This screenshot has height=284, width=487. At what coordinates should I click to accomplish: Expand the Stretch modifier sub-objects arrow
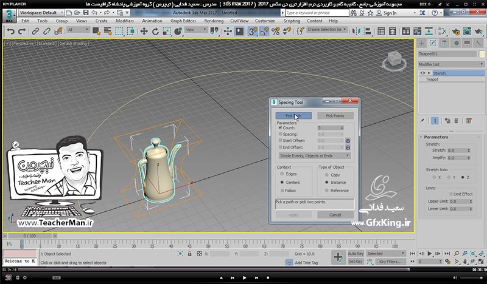coord(429,73)
